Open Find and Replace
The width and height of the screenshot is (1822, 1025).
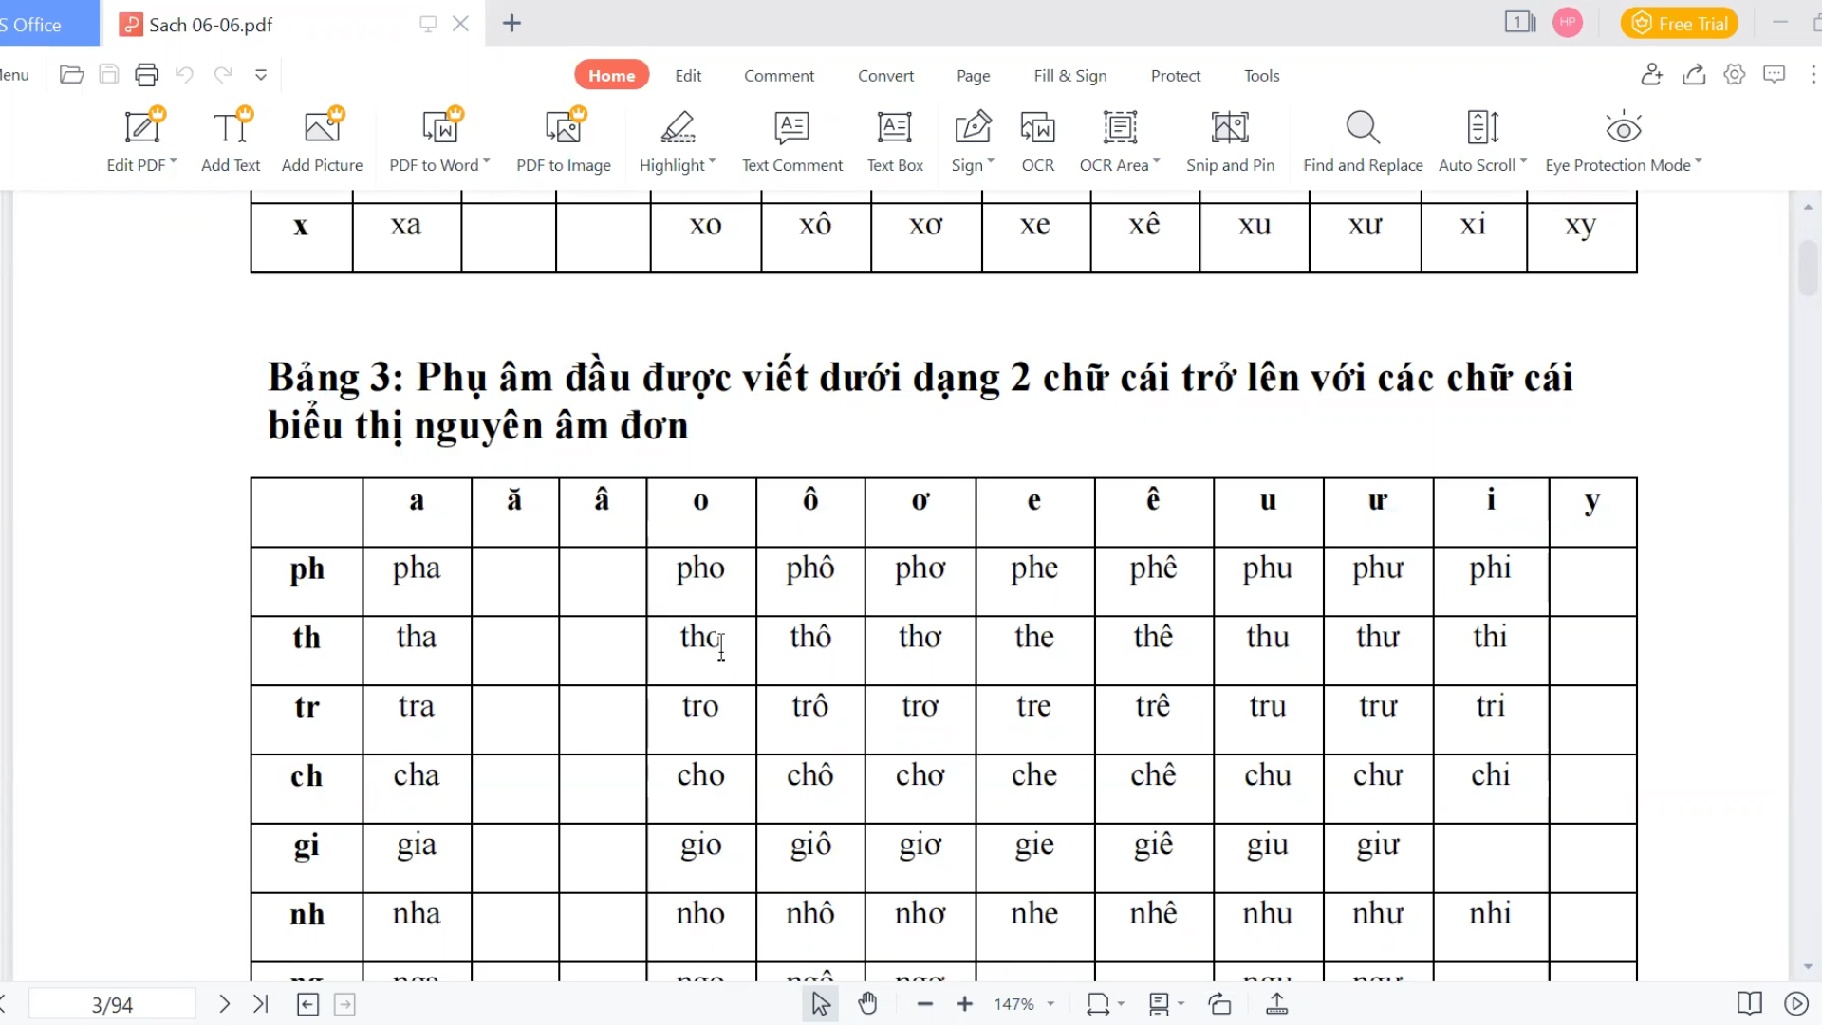[x=1363, y=138]
